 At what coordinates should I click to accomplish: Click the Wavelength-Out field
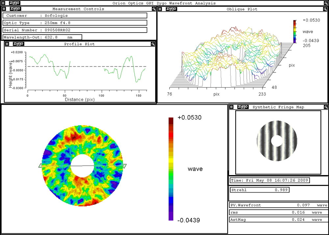(x=42, y=37)
